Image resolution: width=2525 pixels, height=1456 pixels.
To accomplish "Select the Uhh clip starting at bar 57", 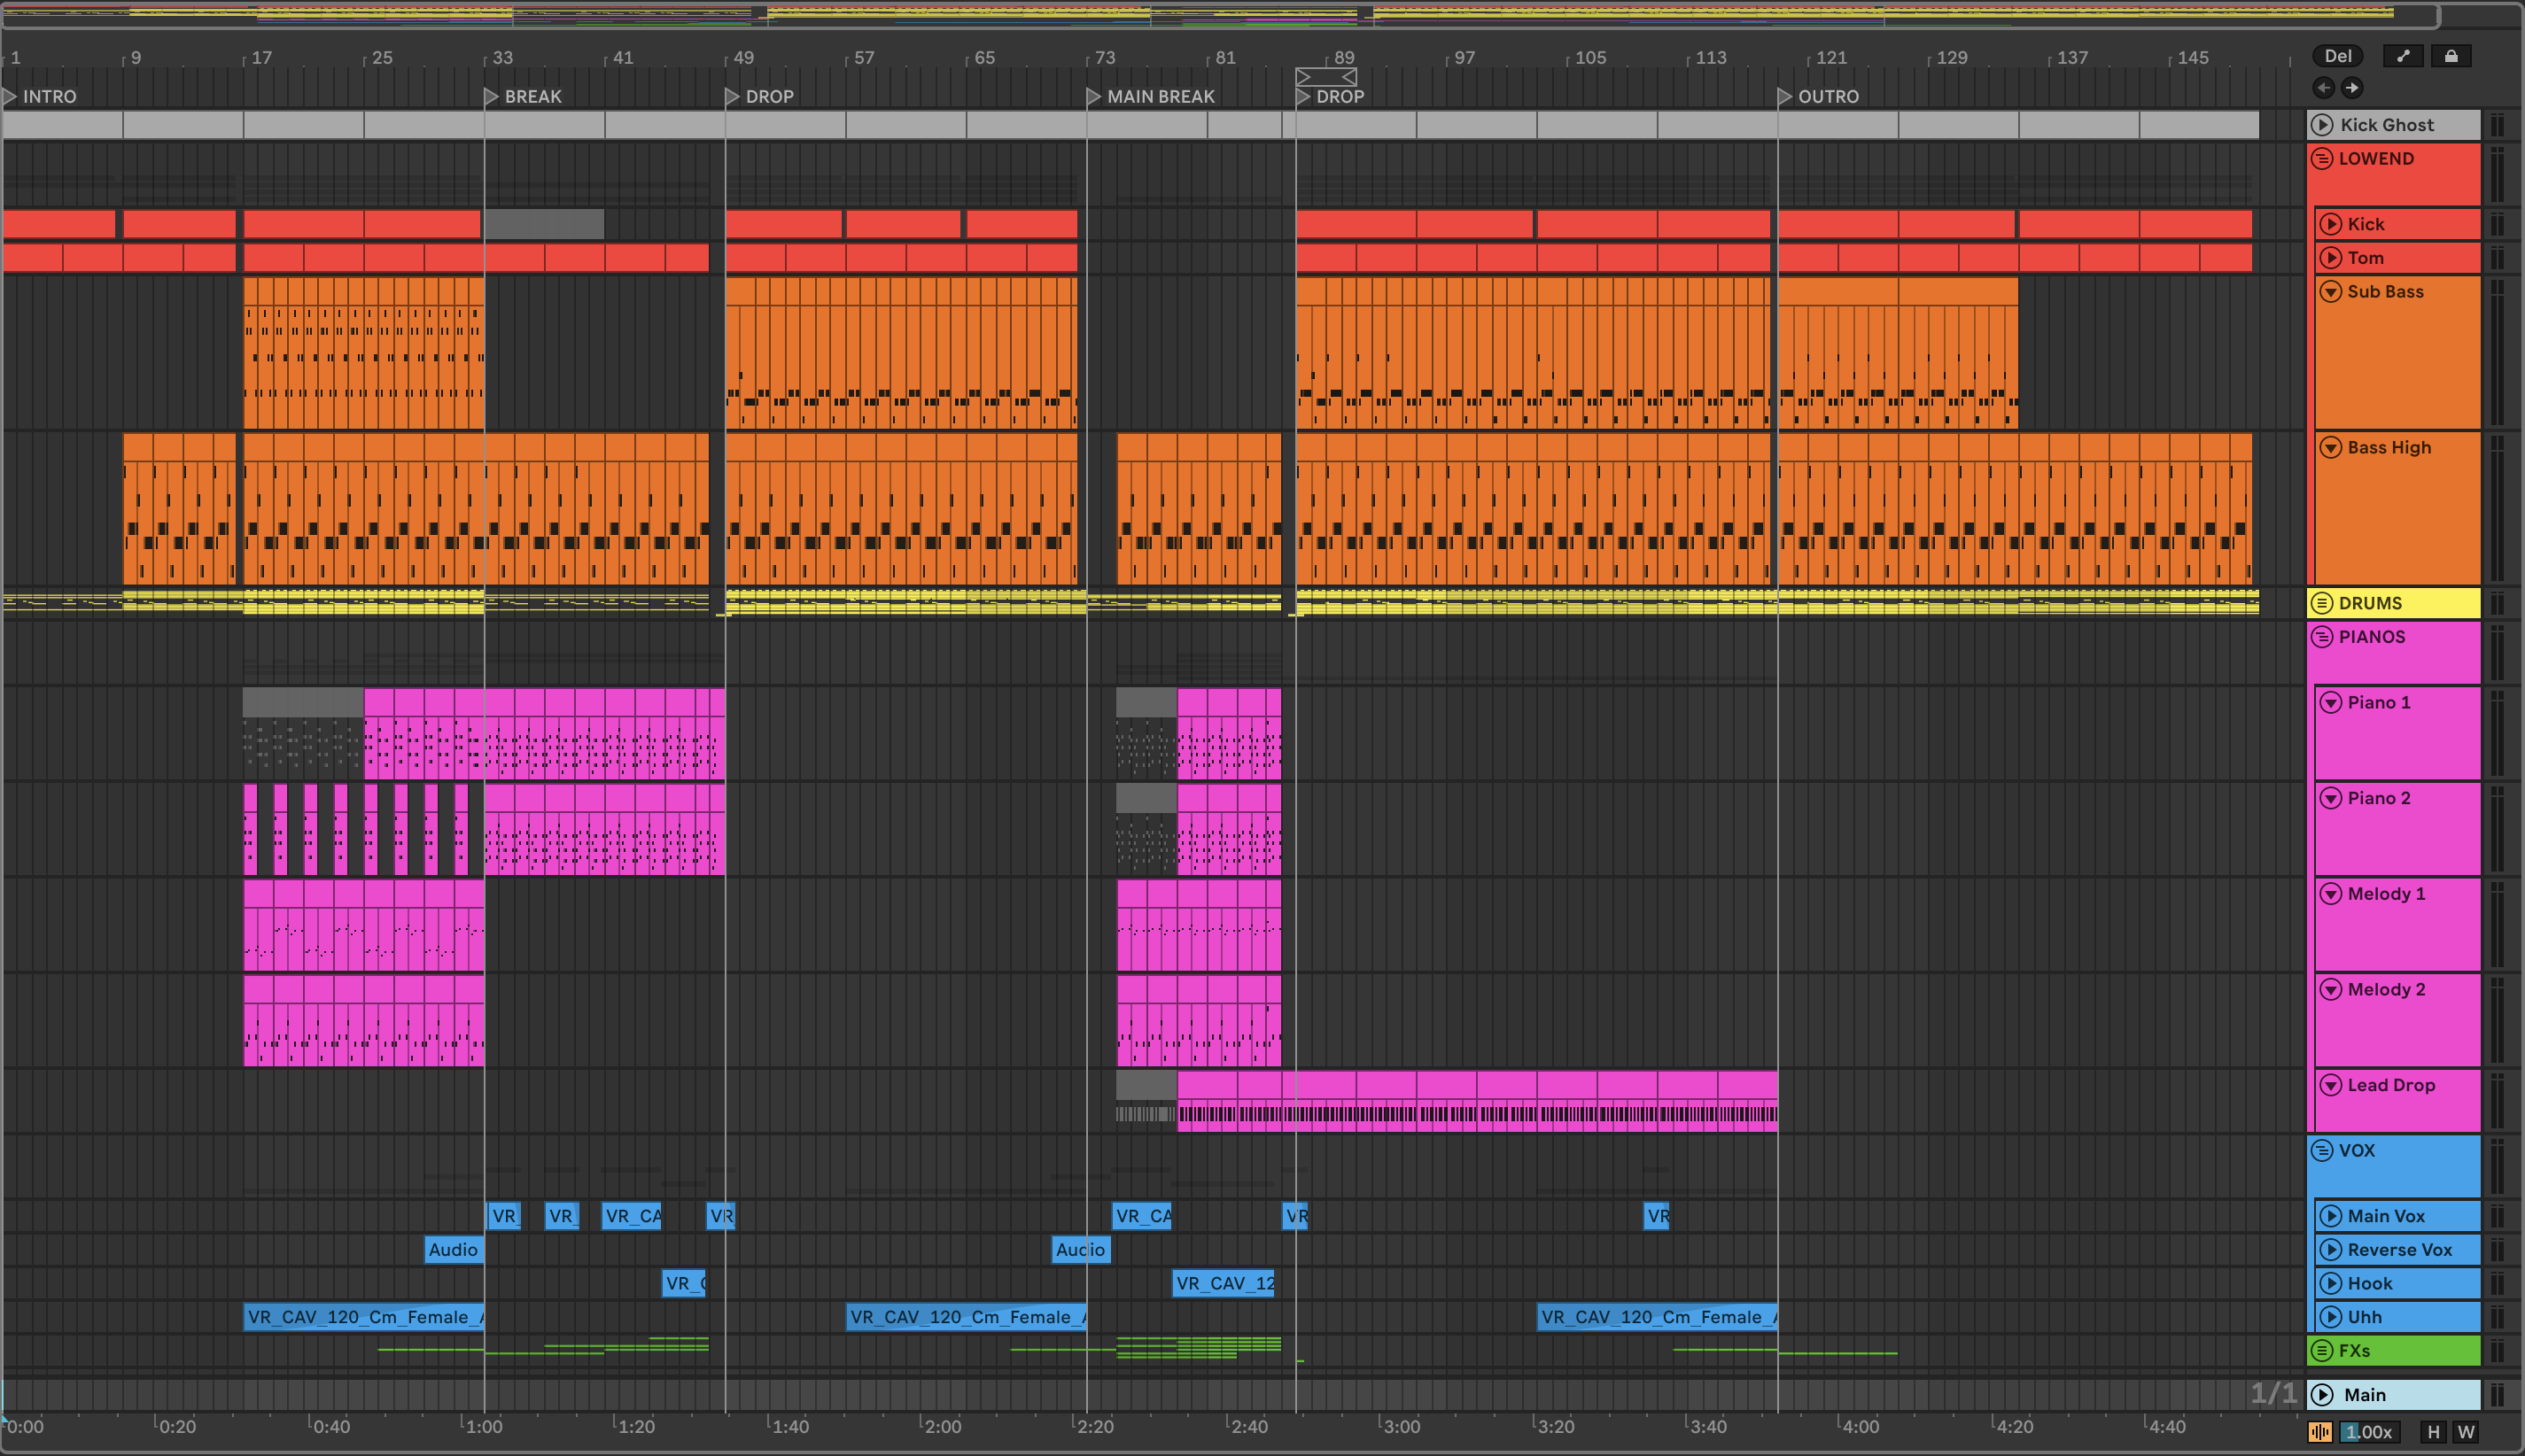I will tap(967, 1317).
